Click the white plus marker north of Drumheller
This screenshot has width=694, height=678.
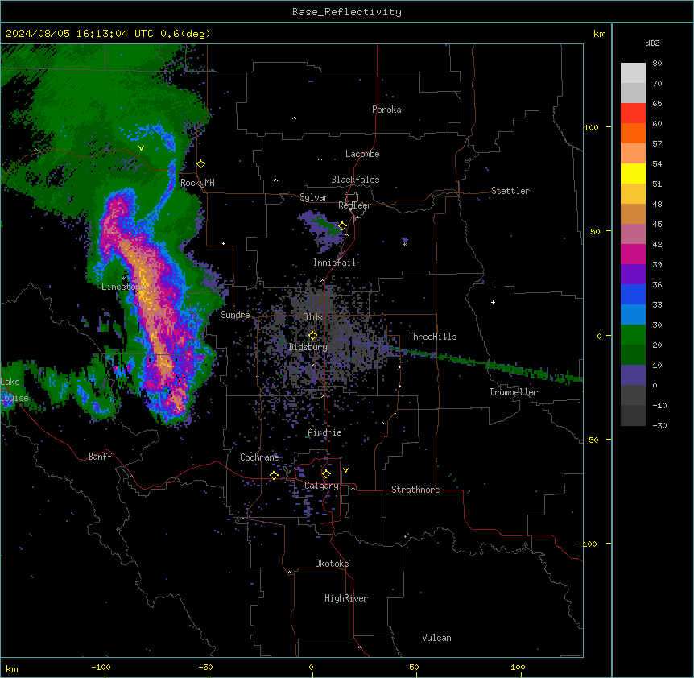pos(493,302)
